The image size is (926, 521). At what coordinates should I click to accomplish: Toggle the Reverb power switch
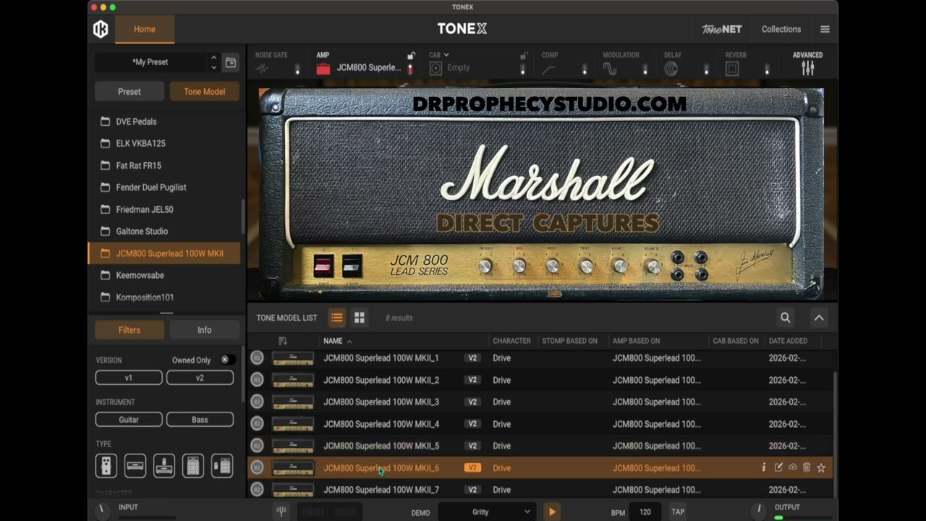767,69
